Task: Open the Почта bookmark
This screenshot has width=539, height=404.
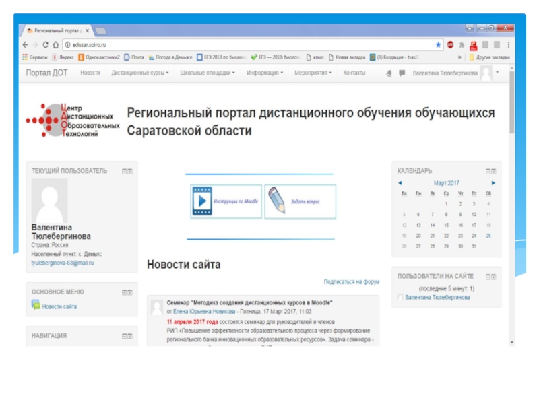Action: click(134, 57)
